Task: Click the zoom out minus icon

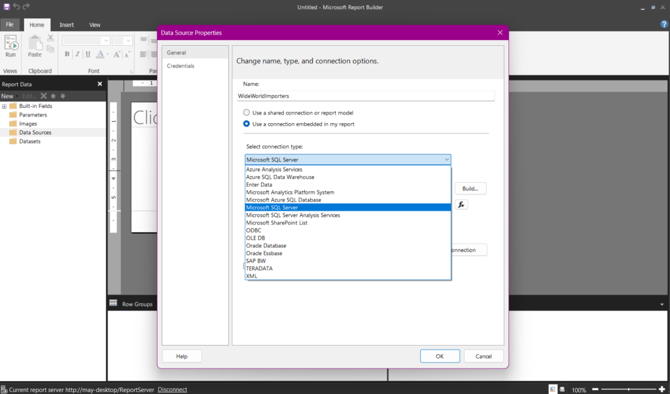Action: 595,389
